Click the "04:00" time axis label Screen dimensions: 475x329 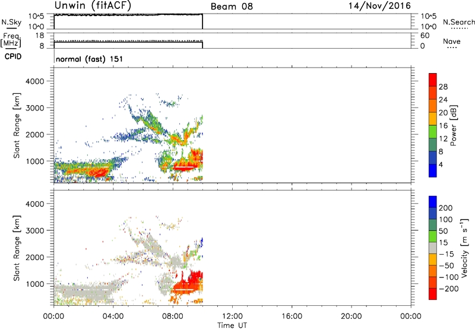pos(113,317)
